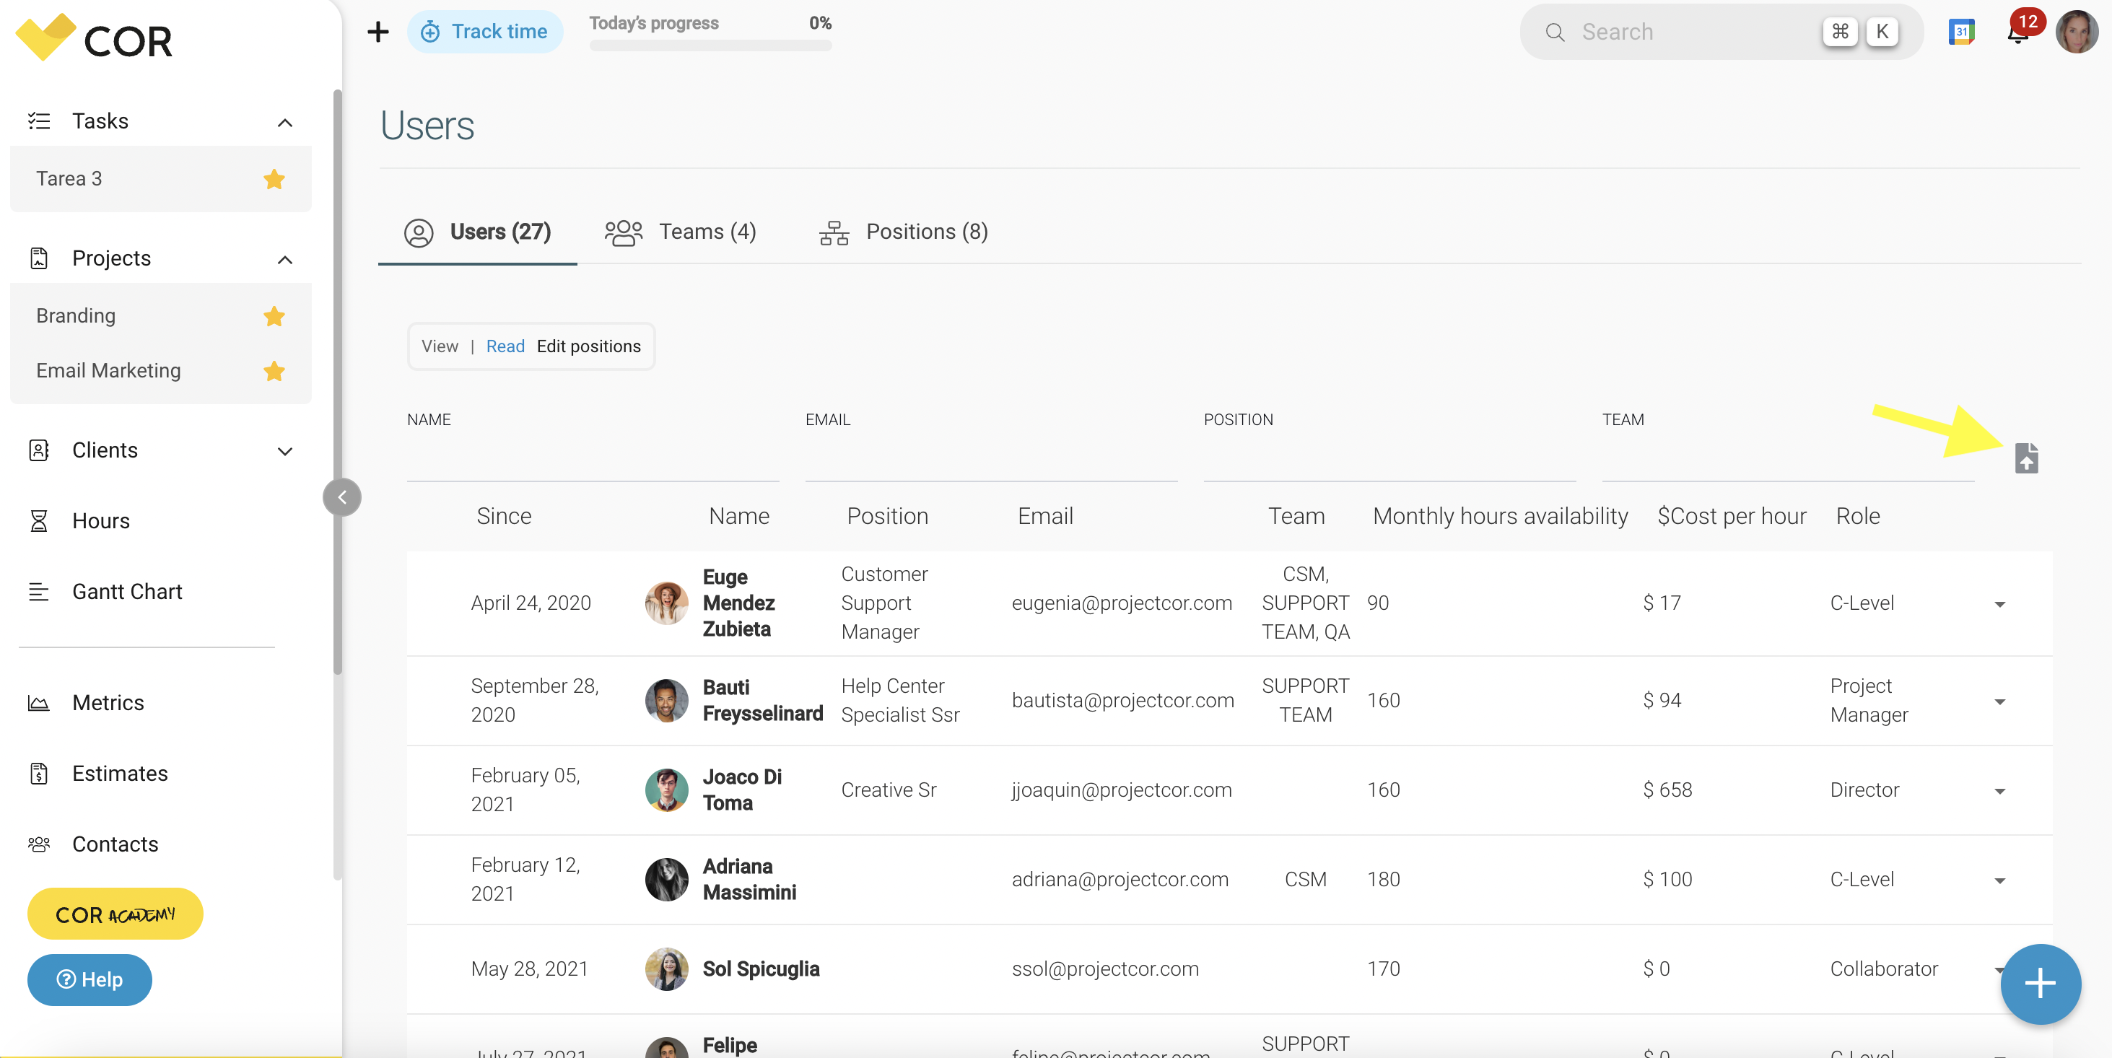Click the Help button
The height and width of the screenshot is (1058, 2112).
click(89, 979)
